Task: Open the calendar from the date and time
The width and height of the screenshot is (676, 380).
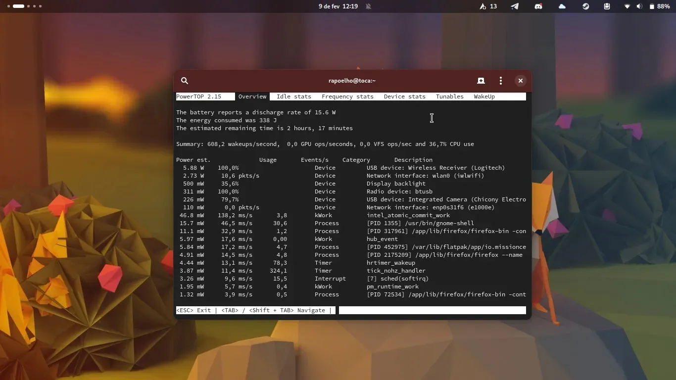Action: pos(338,6)
